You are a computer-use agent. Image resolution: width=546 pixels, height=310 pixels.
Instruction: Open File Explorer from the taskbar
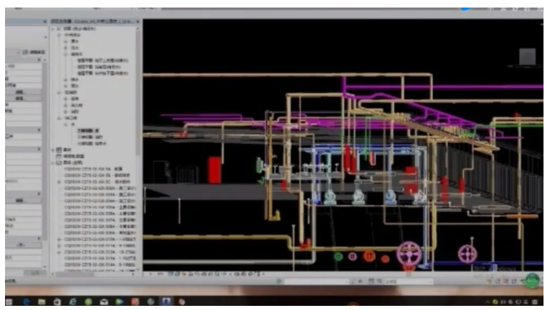pos(42,302)
